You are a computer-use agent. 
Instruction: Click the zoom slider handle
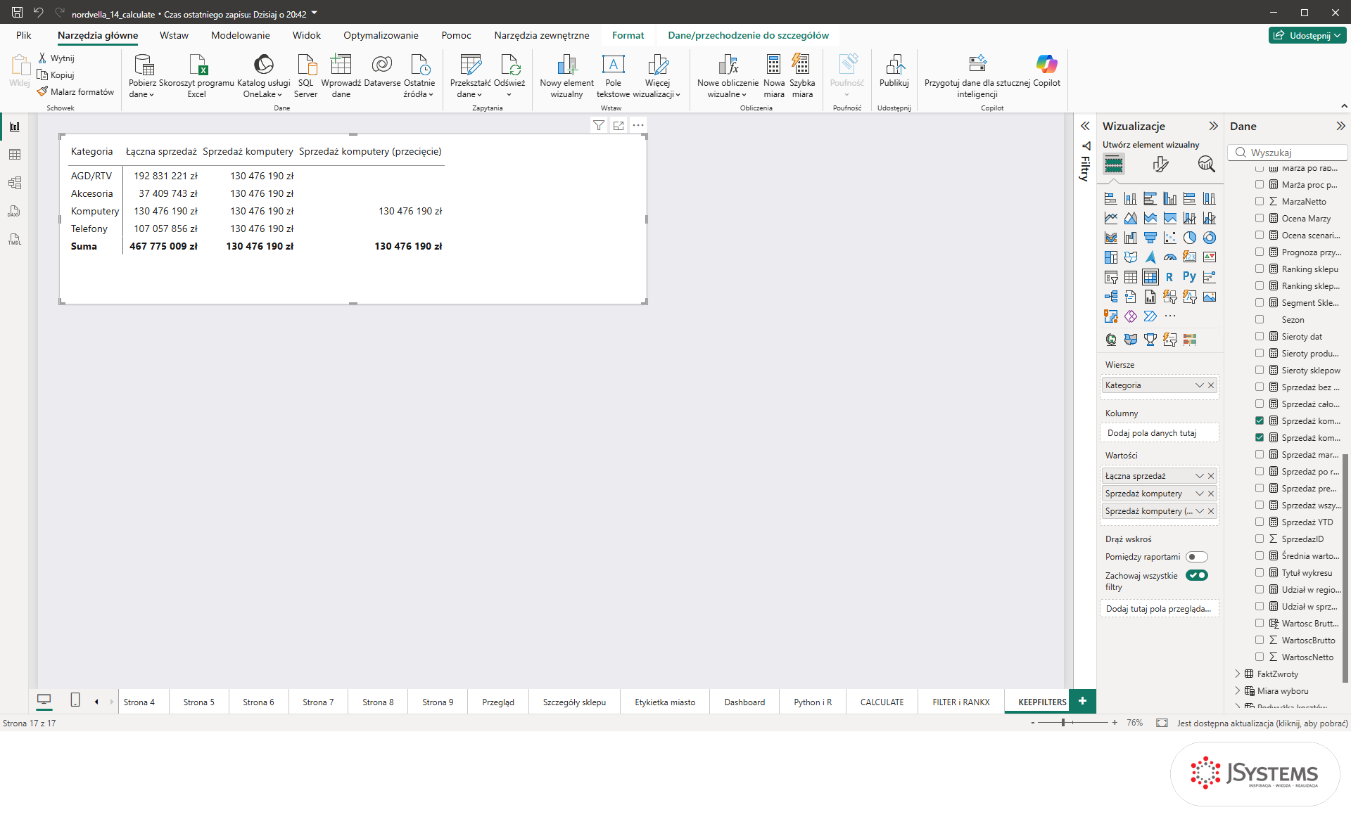click(x=1063, y=722)
